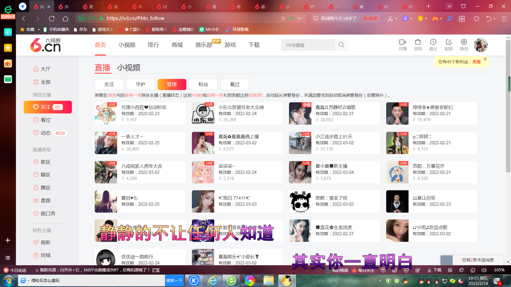Open the 下载 downloads icon in status bar
This screenshot has height=287, width=511.
[434, 270]
